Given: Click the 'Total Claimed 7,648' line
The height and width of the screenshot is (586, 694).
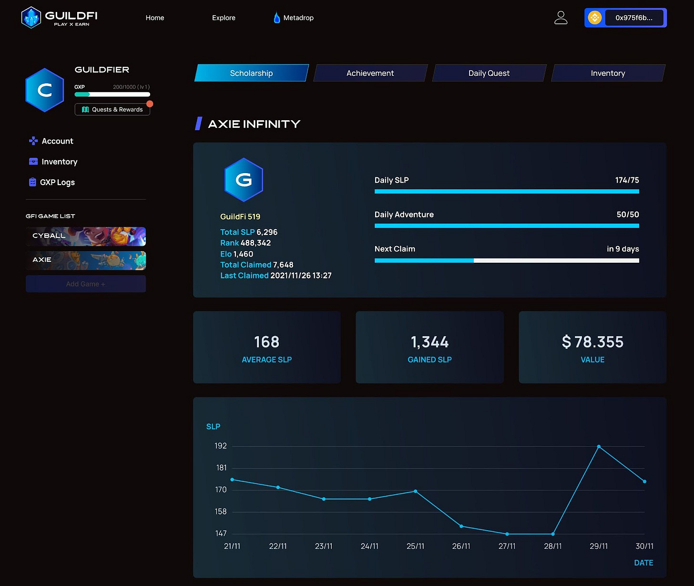Looking at the screenshot, I should [x=257, y=265].
